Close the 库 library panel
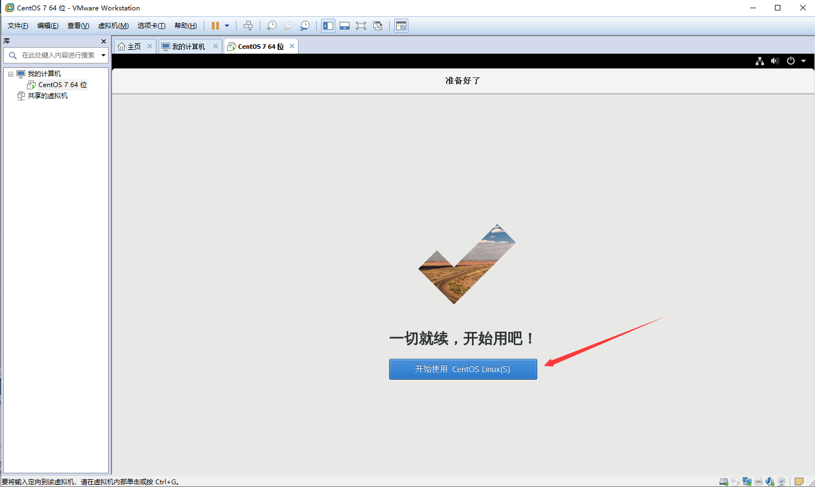Viewport: 815px width, 487px height. point(104,41)
